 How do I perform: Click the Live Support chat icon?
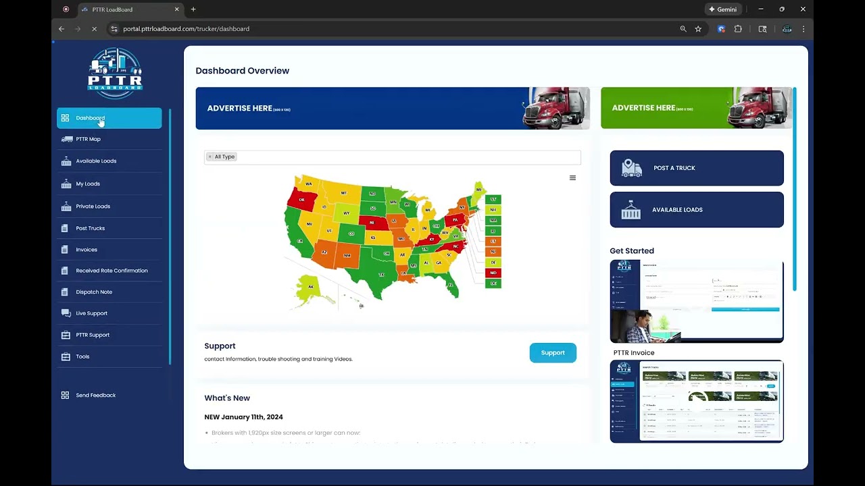[x=66, y=313]
